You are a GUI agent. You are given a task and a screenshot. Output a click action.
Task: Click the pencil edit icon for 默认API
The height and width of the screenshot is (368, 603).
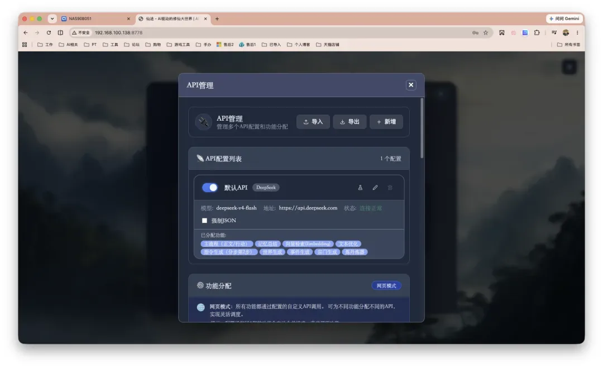pos(375,188)
